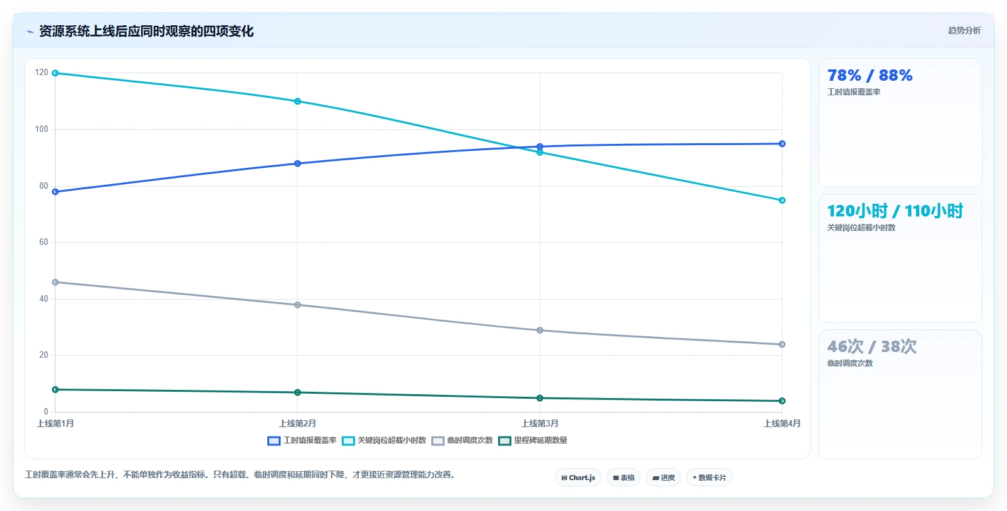This screenshot has height=511, width=1007.
Task: Click the 120小时 / 110小时 card value
Action: pos(895,211)
